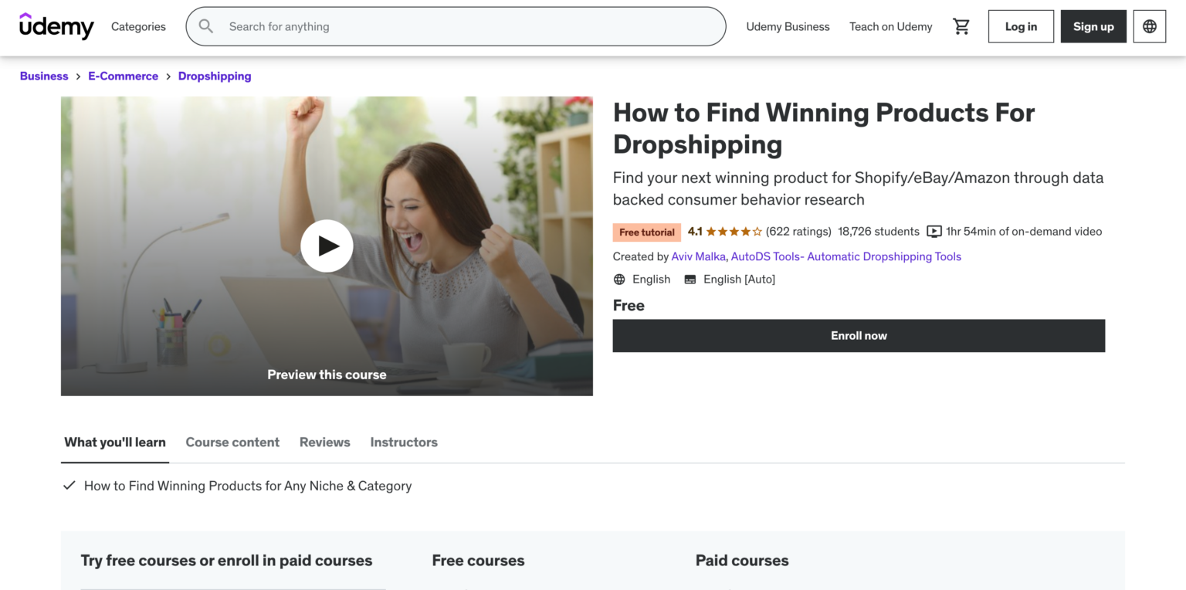
Task: Open the shopping cart
Action: click(x=961, y=25)
